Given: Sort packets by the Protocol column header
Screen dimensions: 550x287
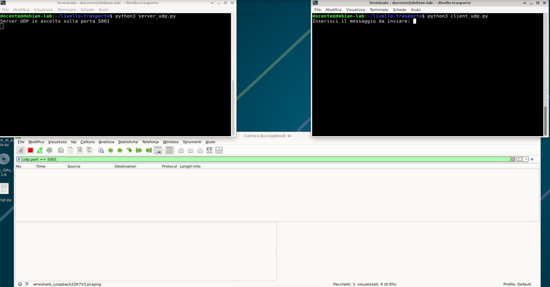Looking at the screenshot, I should 170,166.
